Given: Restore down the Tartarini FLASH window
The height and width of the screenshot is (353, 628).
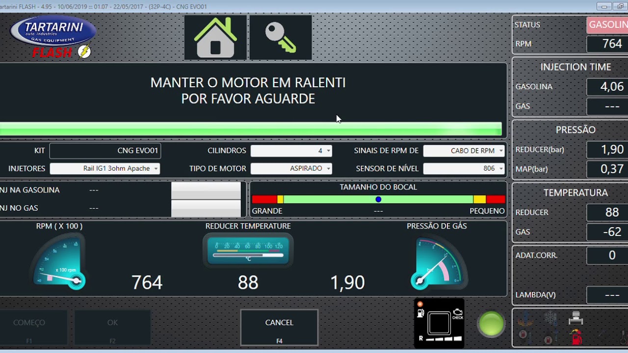Looking at the screenshot, I should [x=620, y=6].
